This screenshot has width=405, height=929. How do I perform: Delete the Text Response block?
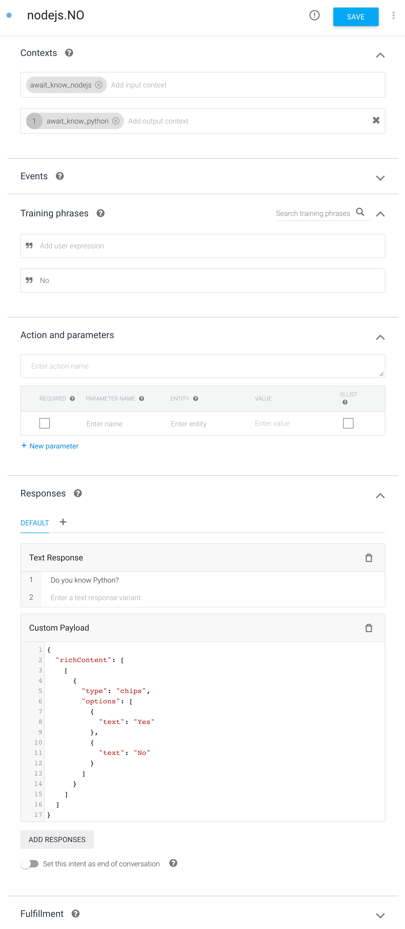tap(369, 558)
